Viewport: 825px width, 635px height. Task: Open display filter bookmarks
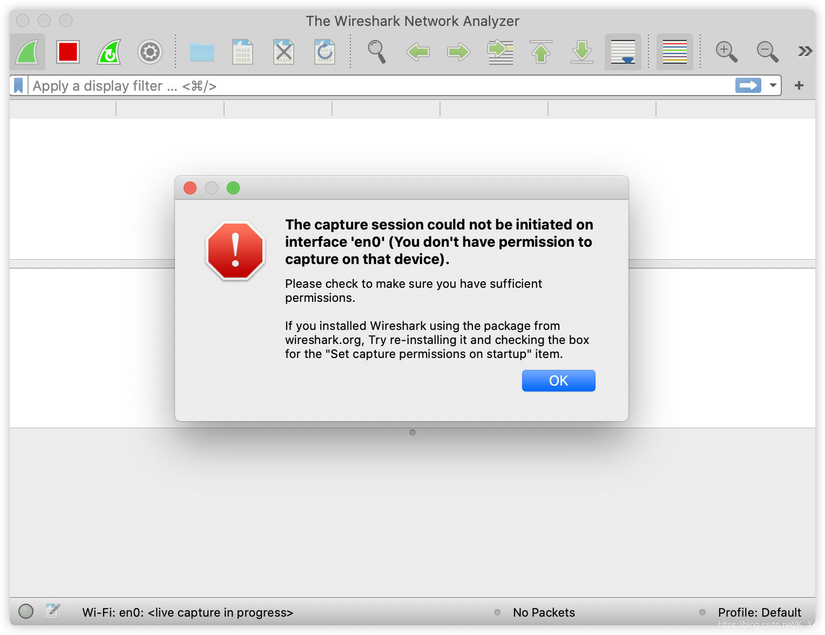pyautogui.click(x=19, y=85)
